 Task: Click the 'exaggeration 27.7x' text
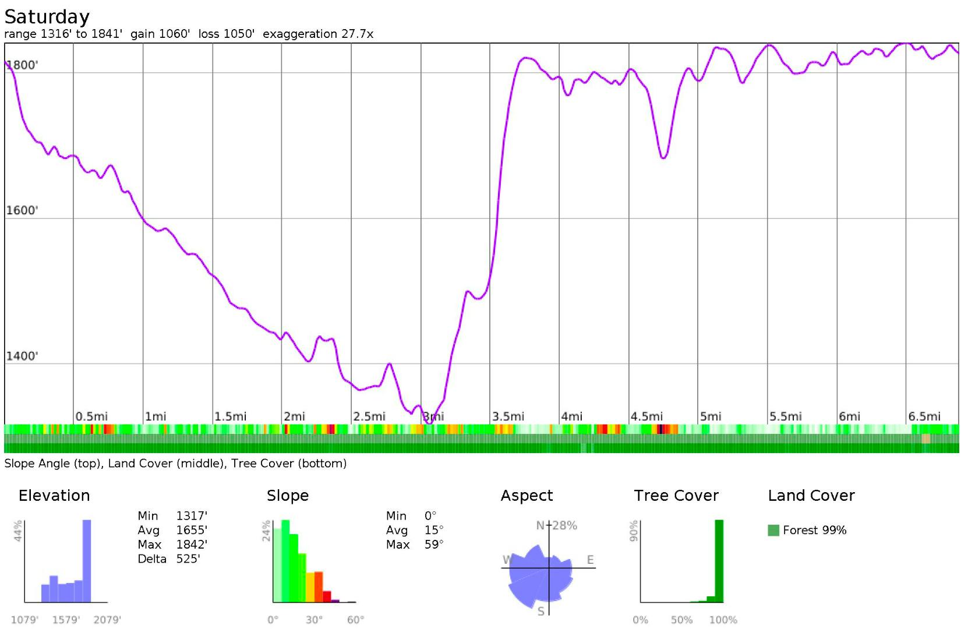coord(318,34)
